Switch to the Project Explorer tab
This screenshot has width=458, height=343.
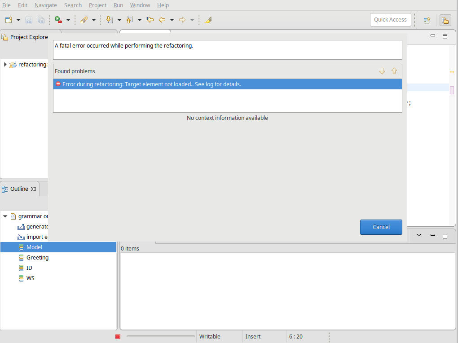(29, 37)
